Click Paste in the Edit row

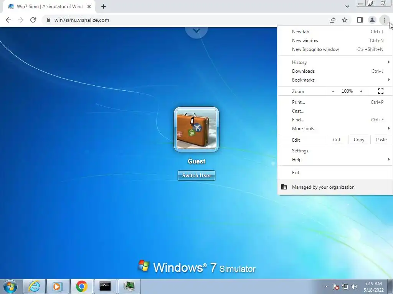(x=381, y=140)
